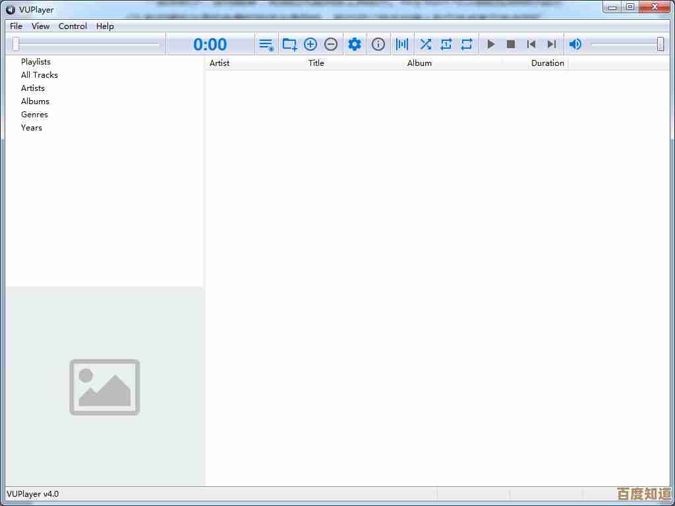Sort tracks by the Duration column header
The height and width of the screenshot is (506, 675).
pyautogui.click(x=547, y=63)
